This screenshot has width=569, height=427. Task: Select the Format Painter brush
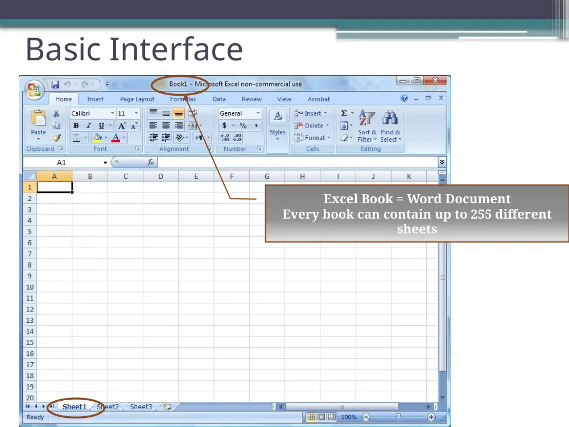click(56, 138)
